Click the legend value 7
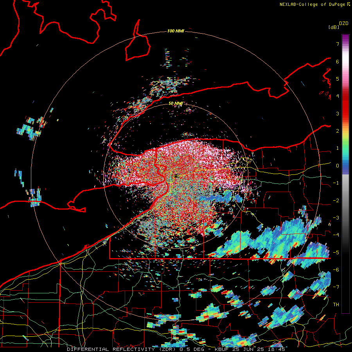 click(338, 44)
